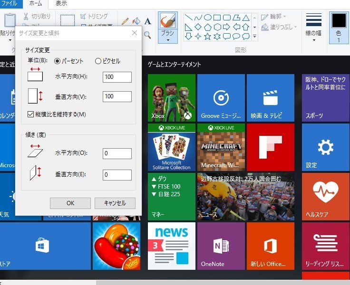Toggle the 縦横比を維持する checkbox
Viewport: 350px width, 285px height.
(31, 114)
